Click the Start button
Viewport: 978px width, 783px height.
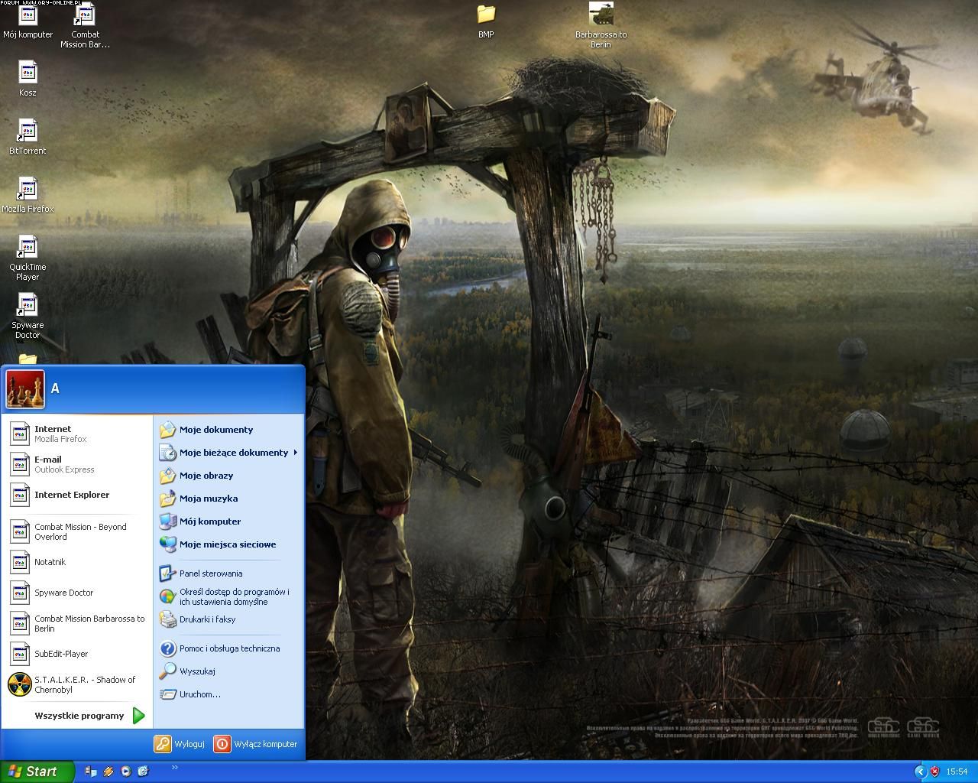37,772
